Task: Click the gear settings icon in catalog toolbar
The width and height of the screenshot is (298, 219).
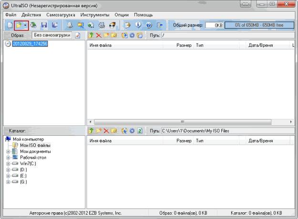Action: [x=132, y=131]
